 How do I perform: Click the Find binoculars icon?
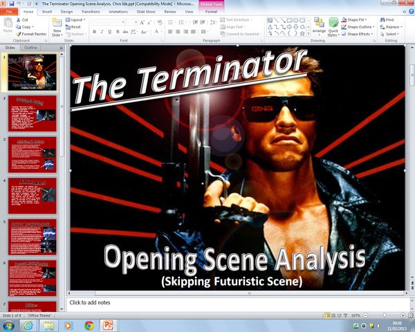point(382,19)
